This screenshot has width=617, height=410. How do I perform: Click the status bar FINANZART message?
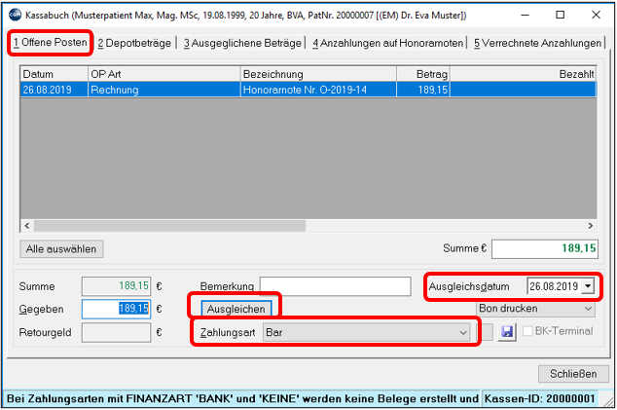tap(242, 398)
